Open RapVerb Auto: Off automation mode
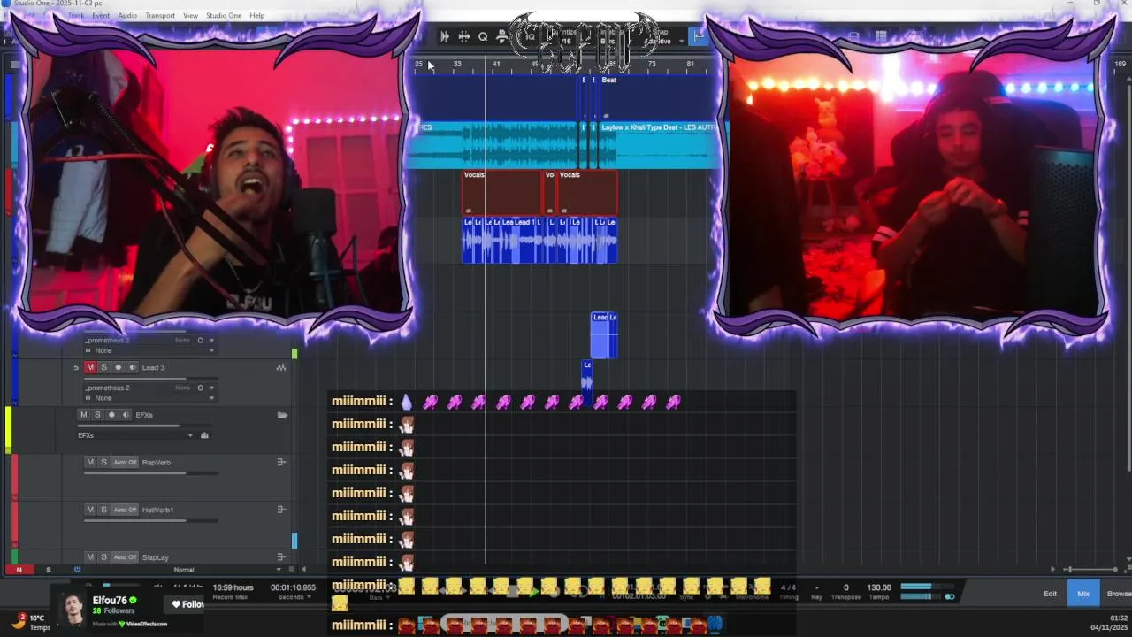Image resolution: width=1132 pixels, height=637 pixels. (126, 462)
